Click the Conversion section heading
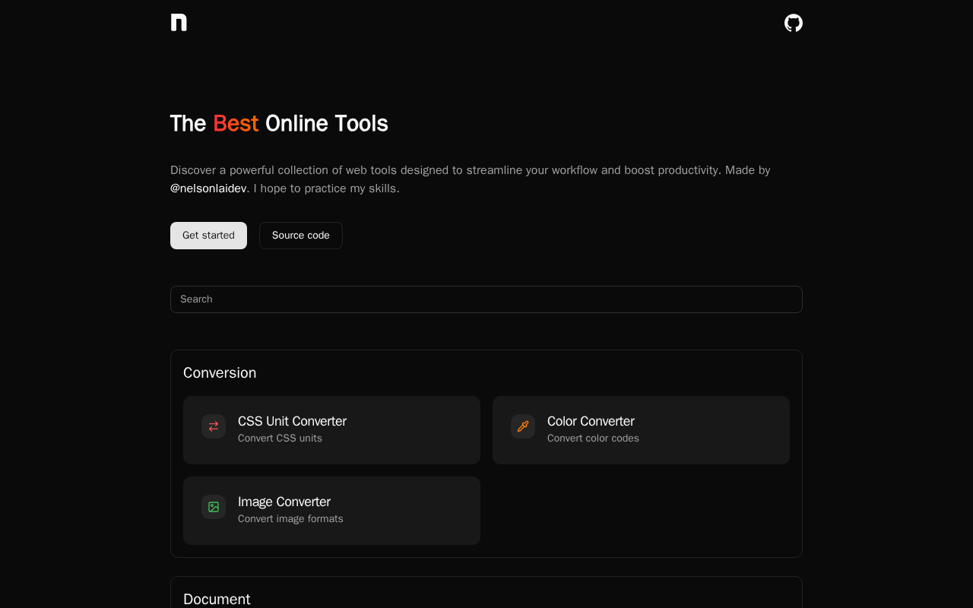The image size is (973, 608). 220,372
